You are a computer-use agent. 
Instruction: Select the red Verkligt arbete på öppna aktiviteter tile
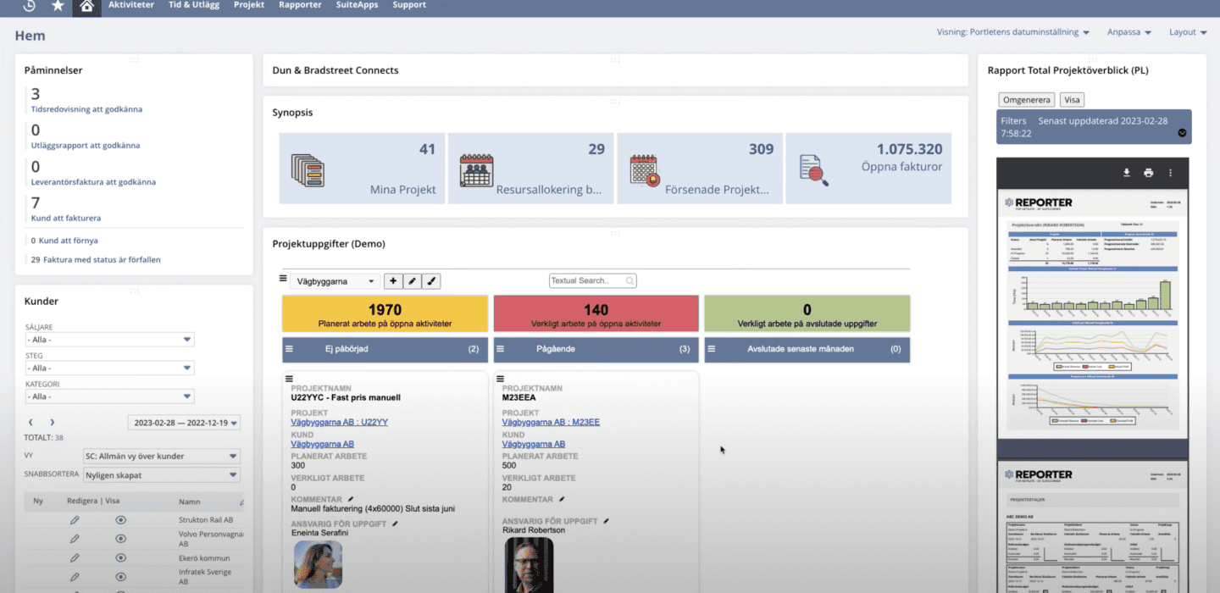596,313
